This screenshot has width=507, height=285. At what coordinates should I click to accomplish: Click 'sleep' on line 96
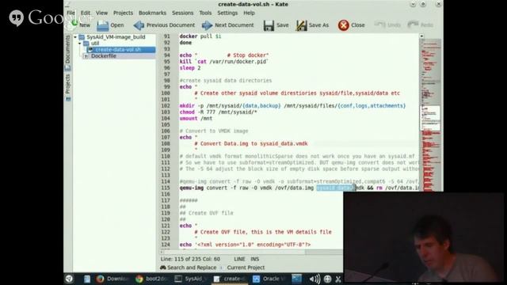point(187,68)
